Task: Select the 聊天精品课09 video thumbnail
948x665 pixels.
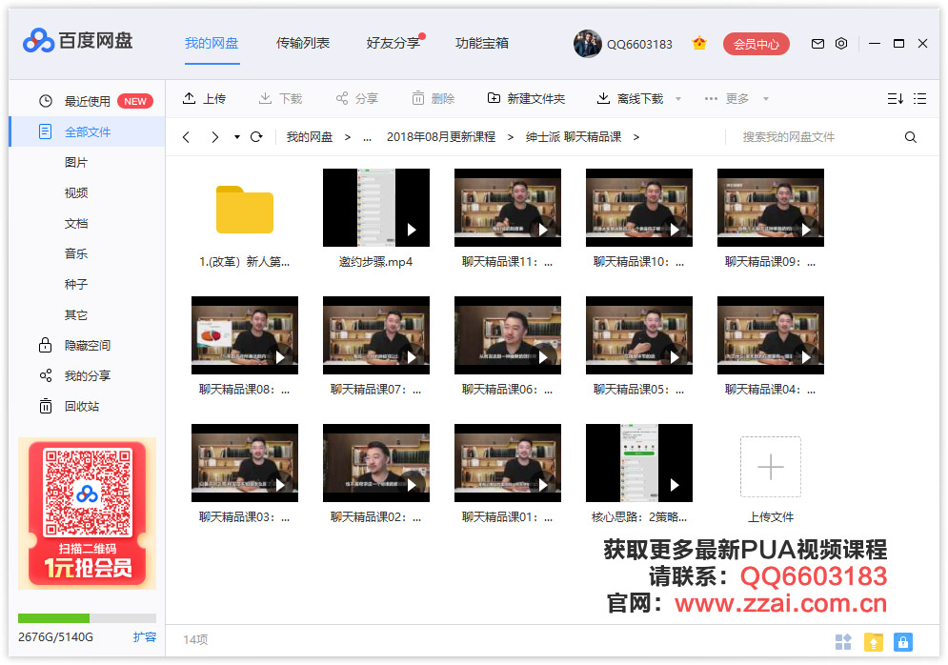Action: [x=771, y=208]
